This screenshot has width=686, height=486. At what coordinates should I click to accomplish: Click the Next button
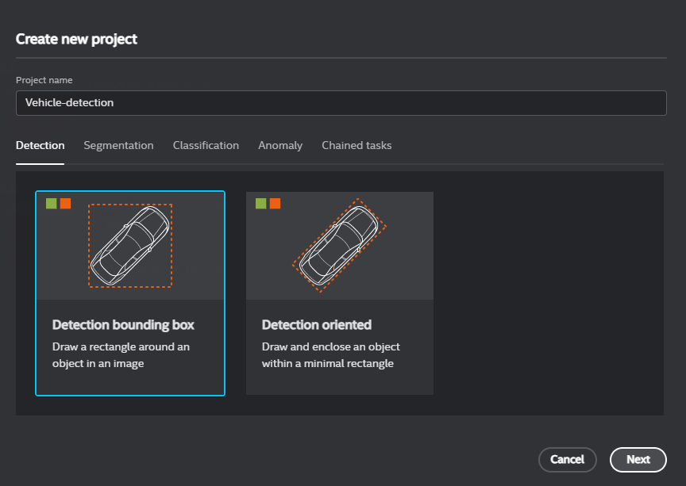[638, 460]
